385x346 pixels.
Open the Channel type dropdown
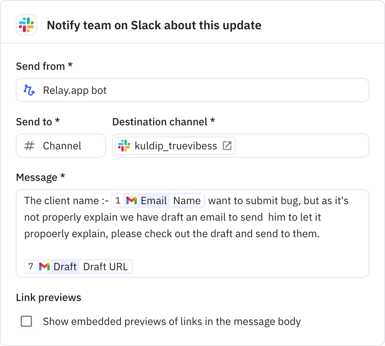click(x=61, y=146)
